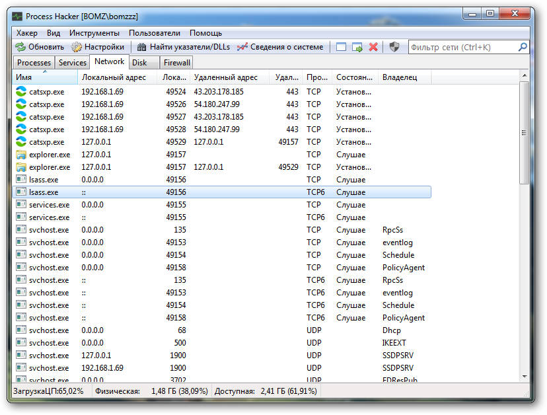Click the Фильтр сети search field
This screenshot has width=547, height=415.
462,47
